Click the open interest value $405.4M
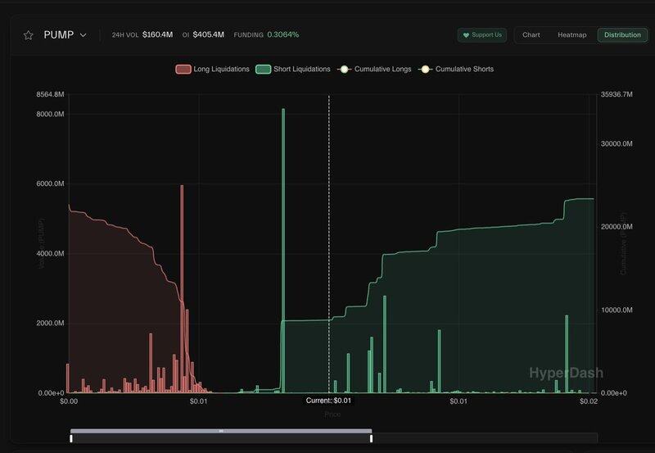Screen dimensions: 655x453 (208, 35)
